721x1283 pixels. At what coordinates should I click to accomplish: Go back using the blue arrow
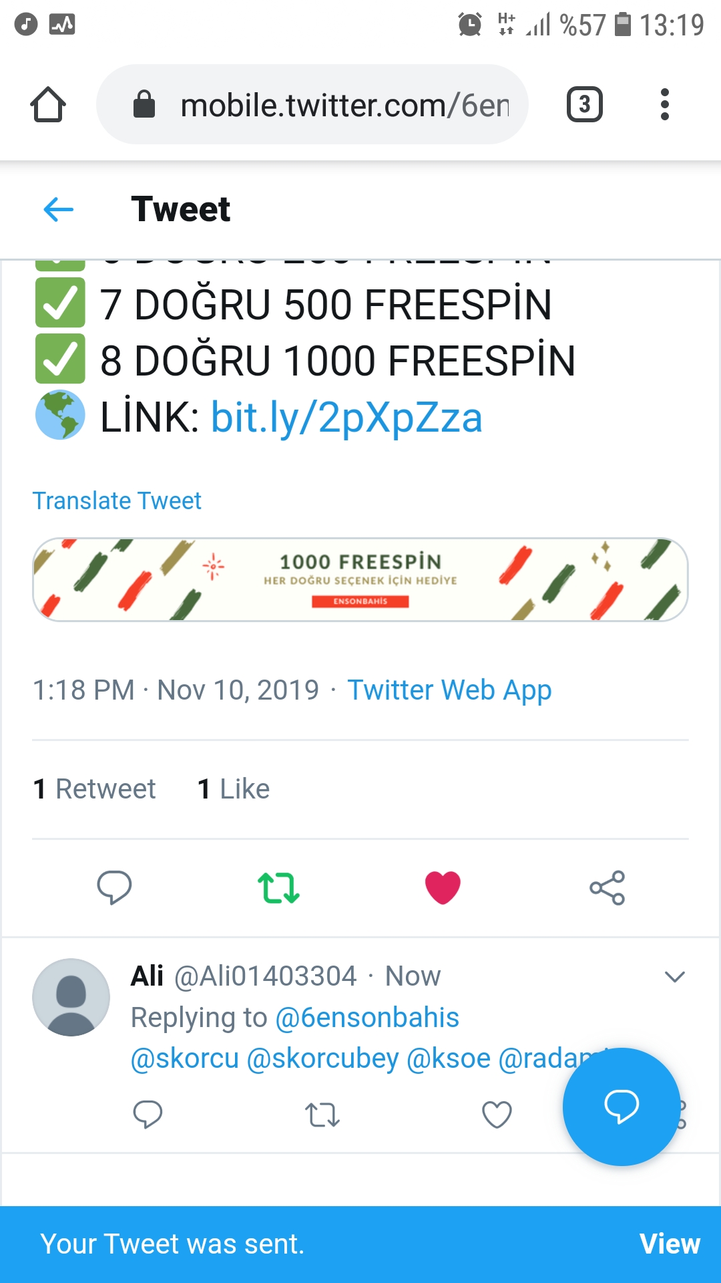pos(59,209)
